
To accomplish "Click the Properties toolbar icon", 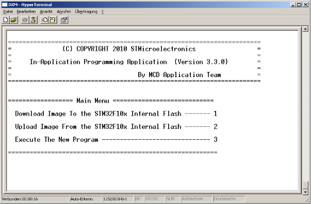I will [x=64, y=20].
